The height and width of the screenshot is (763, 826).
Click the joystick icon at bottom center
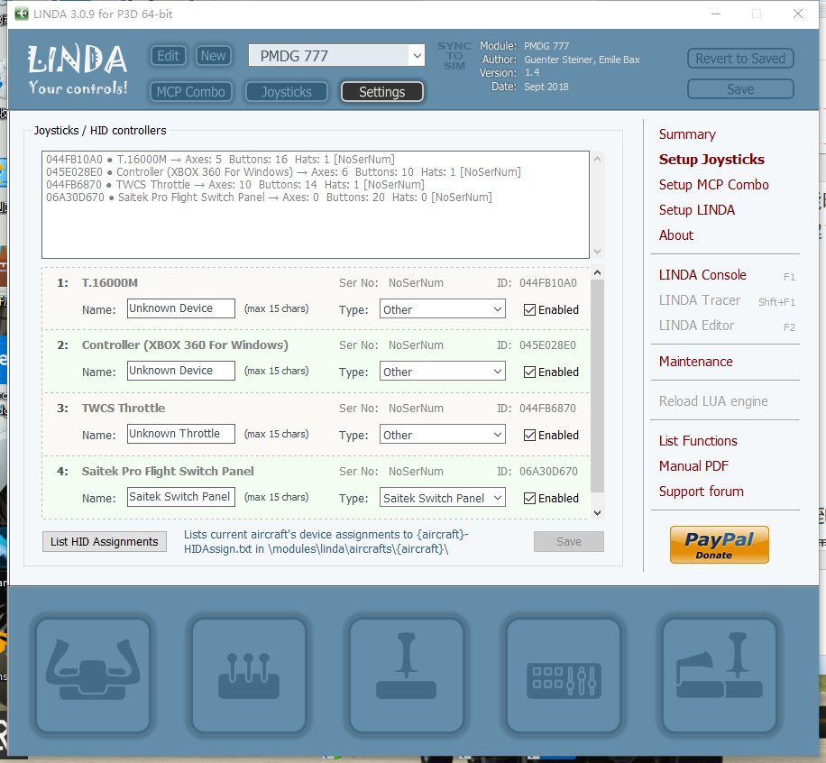pyautogui.click(x=406, y=676)
